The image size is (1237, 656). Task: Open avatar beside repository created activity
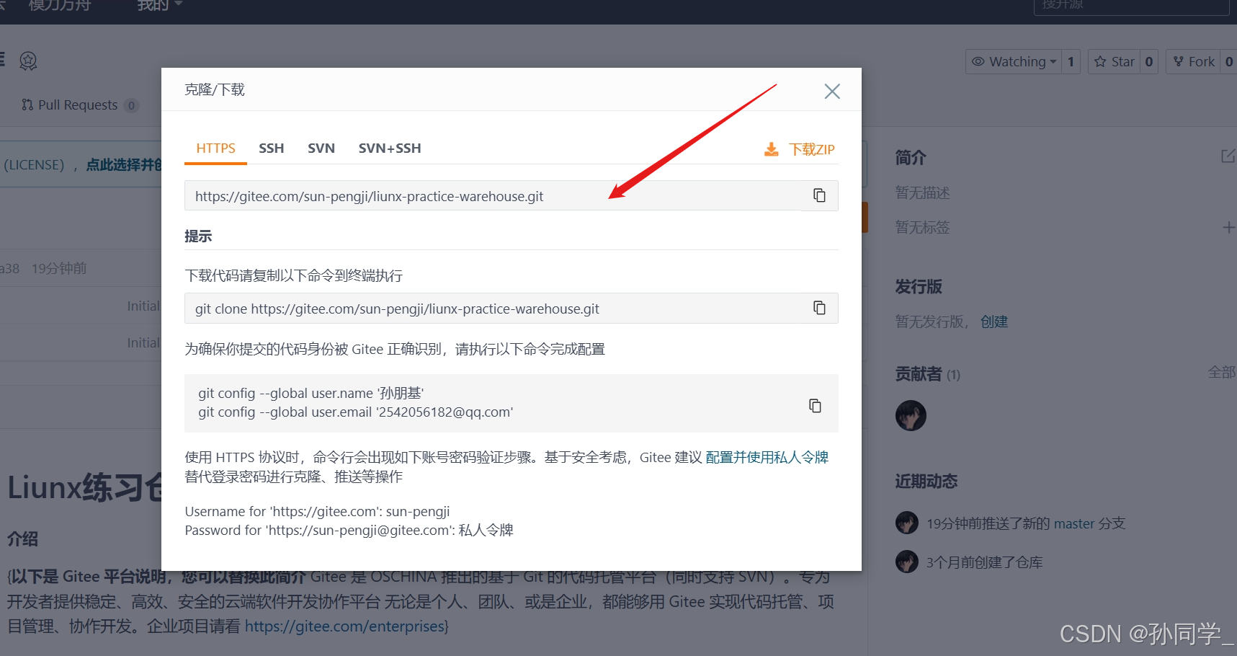coord(907,562)
